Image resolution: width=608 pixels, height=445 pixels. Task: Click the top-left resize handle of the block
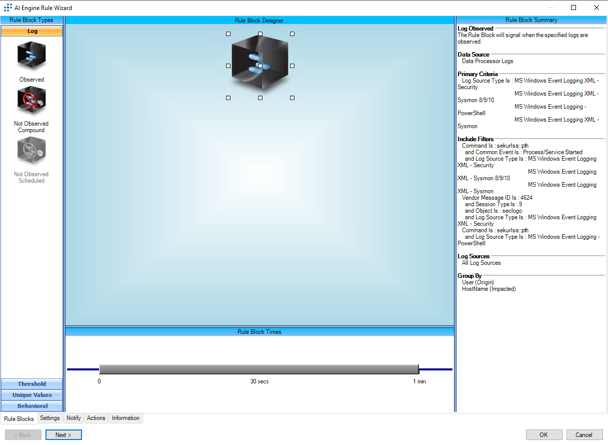(x=228, y=34)
